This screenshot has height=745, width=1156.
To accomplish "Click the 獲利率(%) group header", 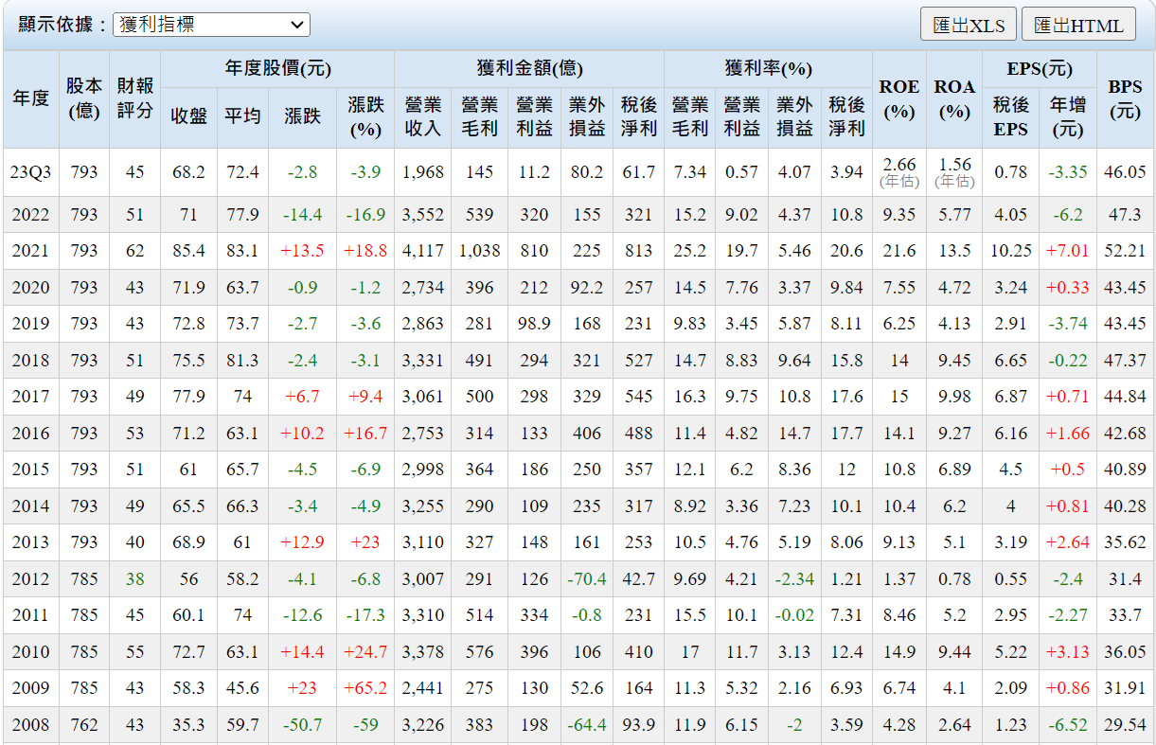I will pyautogui.click(x=768, y=69).
